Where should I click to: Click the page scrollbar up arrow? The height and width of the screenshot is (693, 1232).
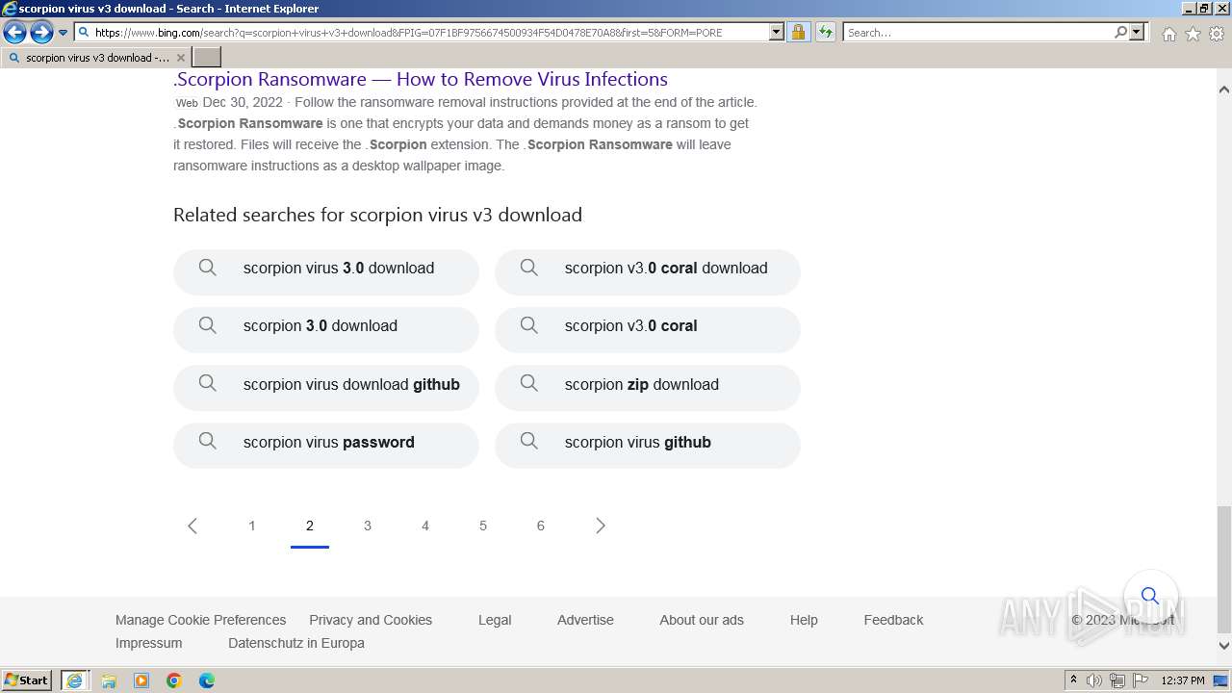point(1224,89)
